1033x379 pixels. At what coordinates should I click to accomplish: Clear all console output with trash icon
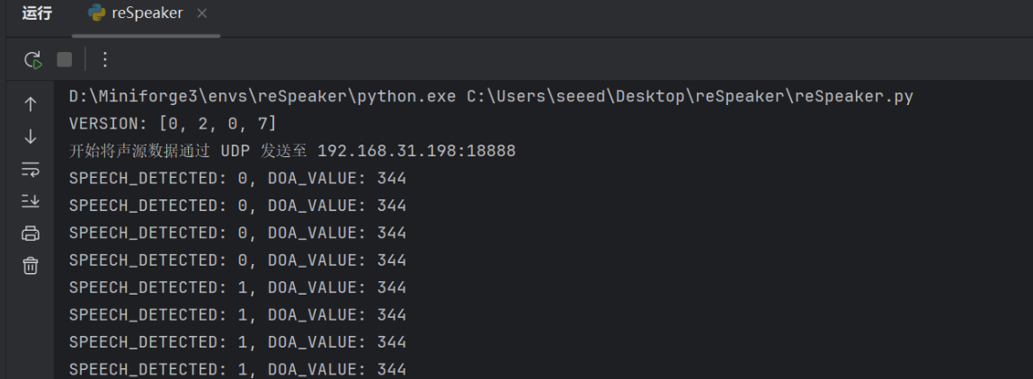(31, 266)
